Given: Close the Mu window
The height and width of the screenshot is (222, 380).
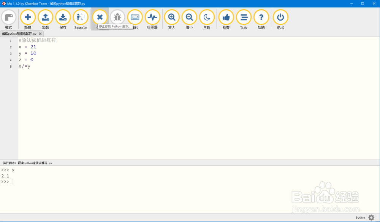Looking at the screenshot, I should 374,4.
